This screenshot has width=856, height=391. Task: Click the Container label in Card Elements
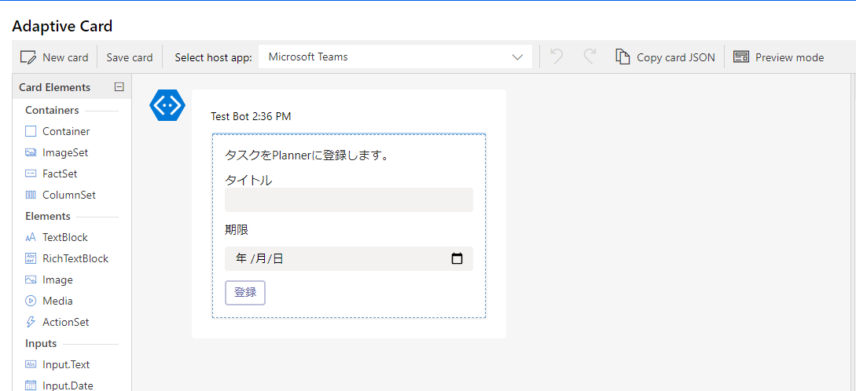(66, 131)
